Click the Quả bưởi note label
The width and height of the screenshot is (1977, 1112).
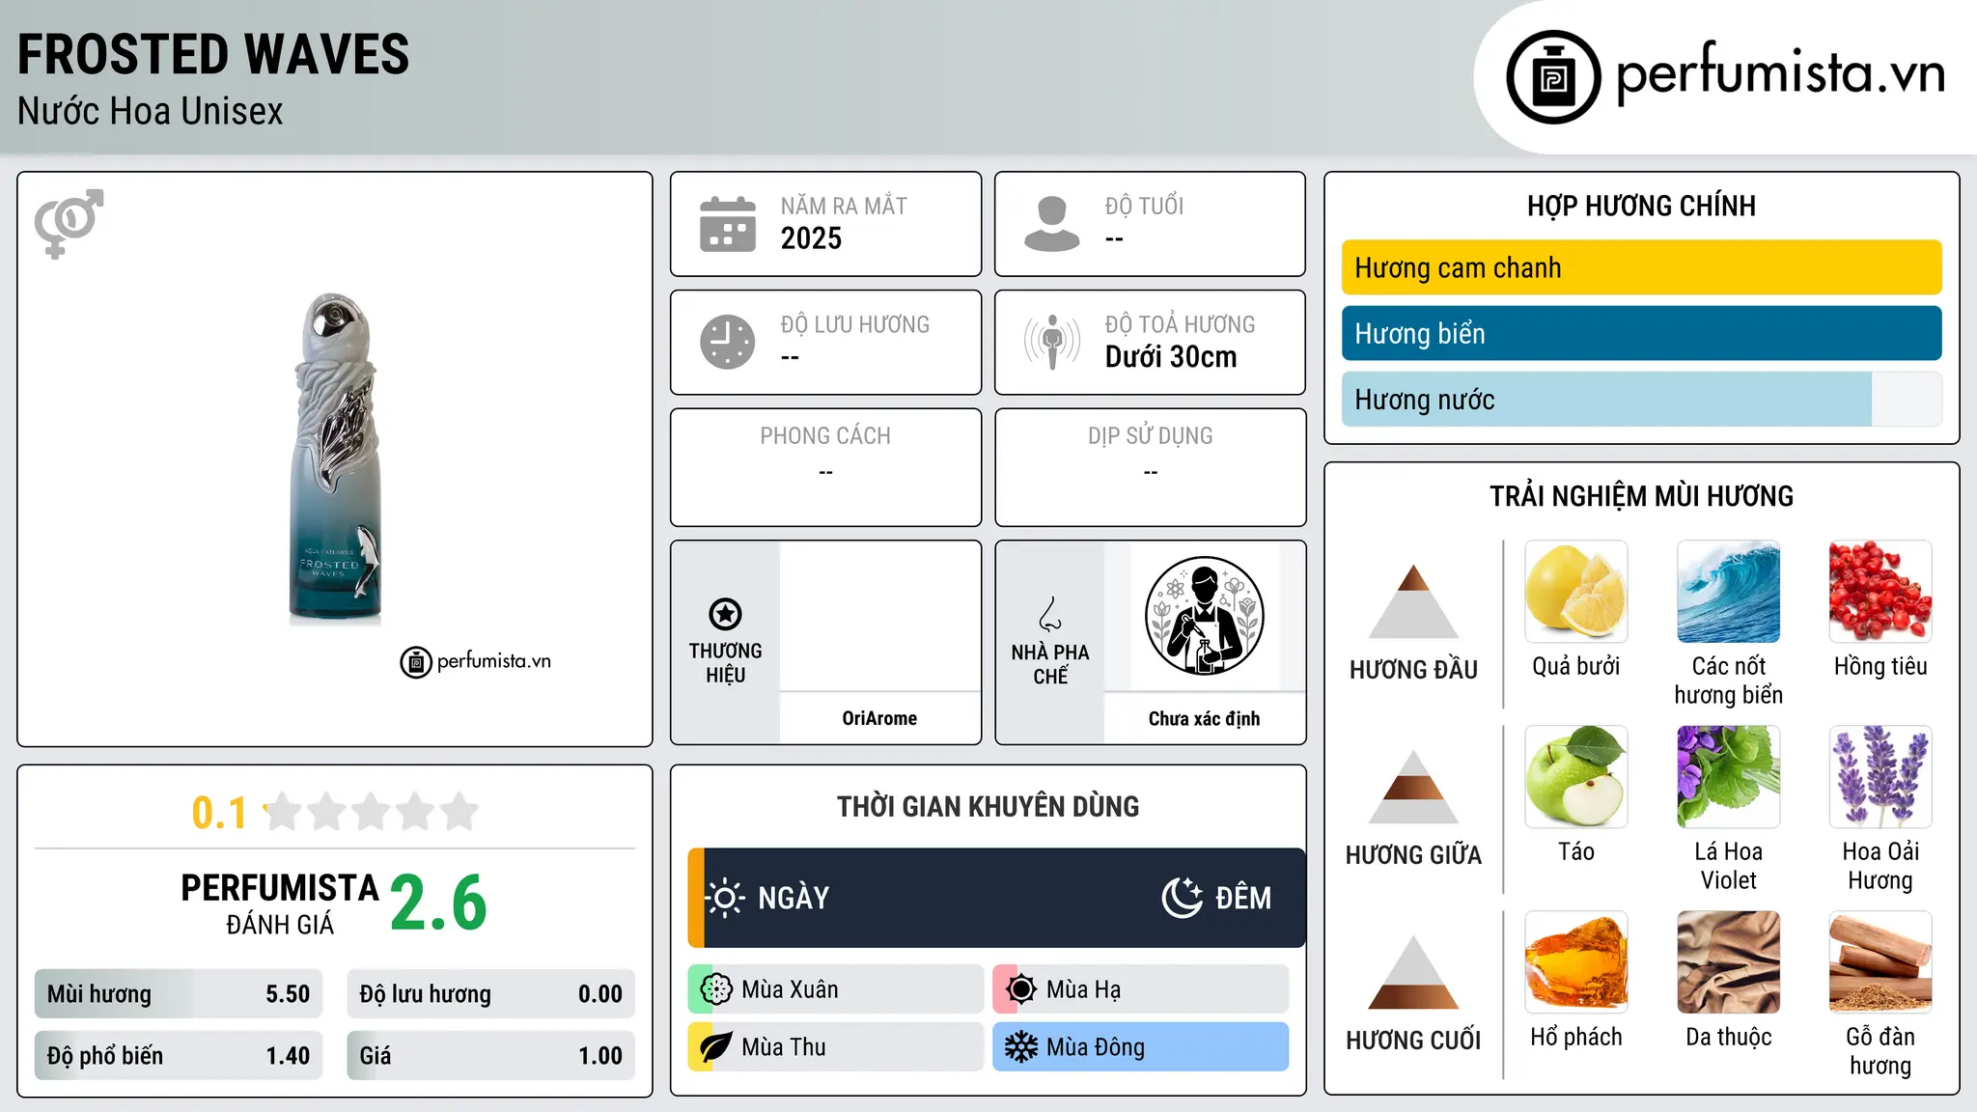(1576, 666)
